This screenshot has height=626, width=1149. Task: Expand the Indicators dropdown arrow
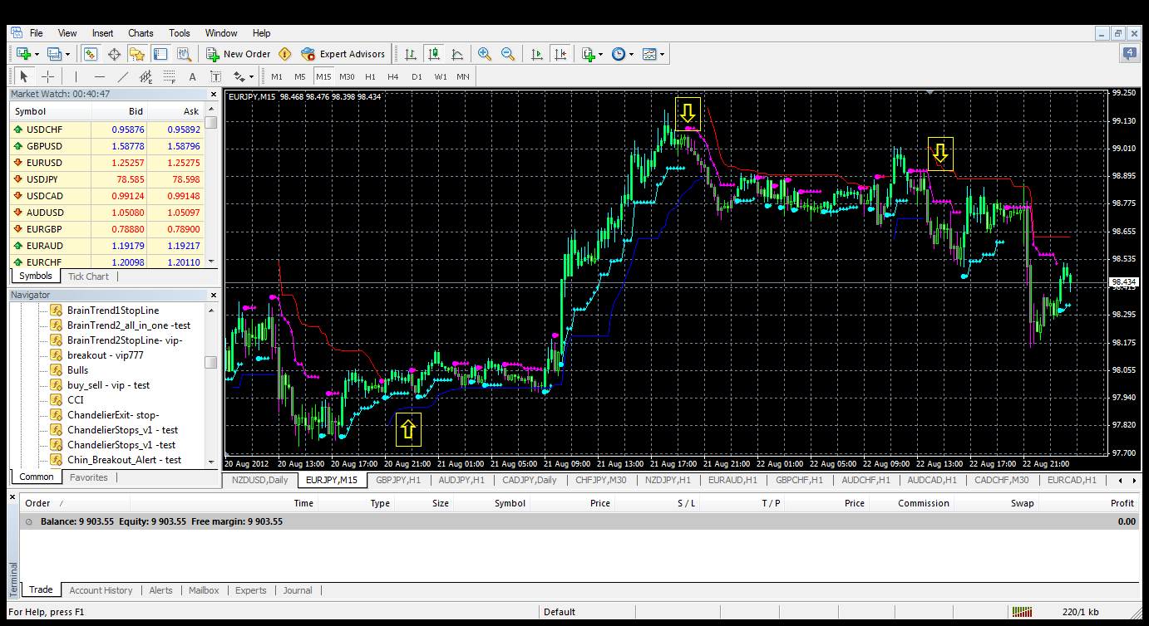pyautogui.click(x=600, y=55)
